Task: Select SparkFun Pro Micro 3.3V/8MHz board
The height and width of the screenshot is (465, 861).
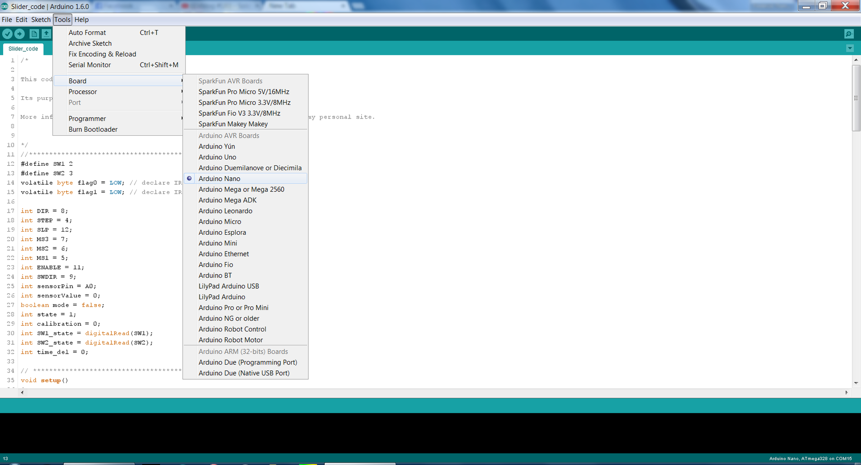Action: (x=245, y=103)
